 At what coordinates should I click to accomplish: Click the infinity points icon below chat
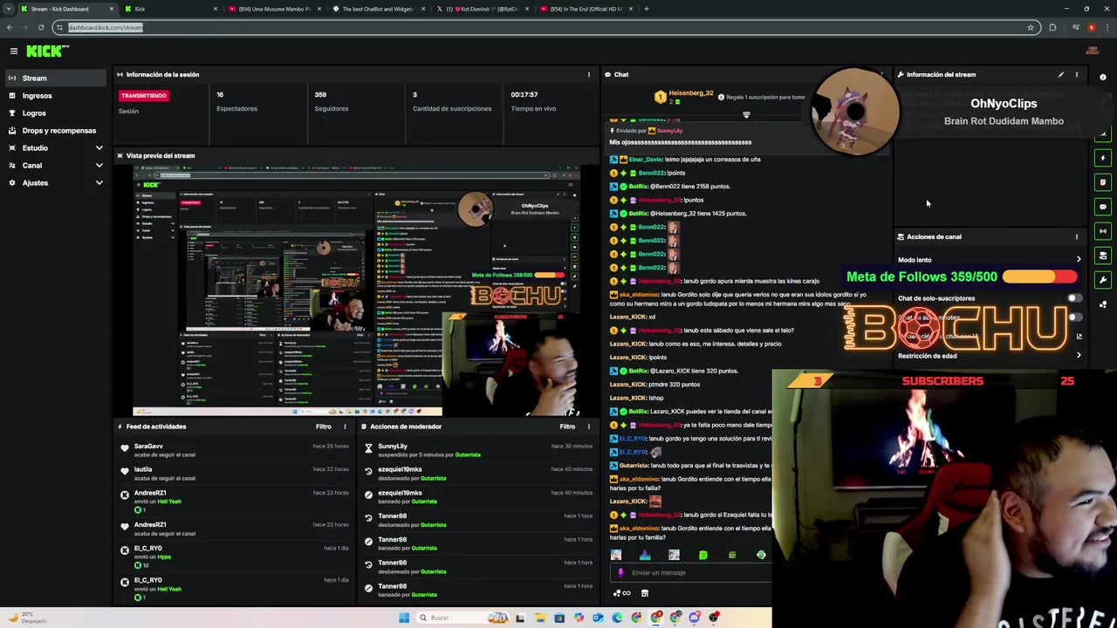click(622, 593)
